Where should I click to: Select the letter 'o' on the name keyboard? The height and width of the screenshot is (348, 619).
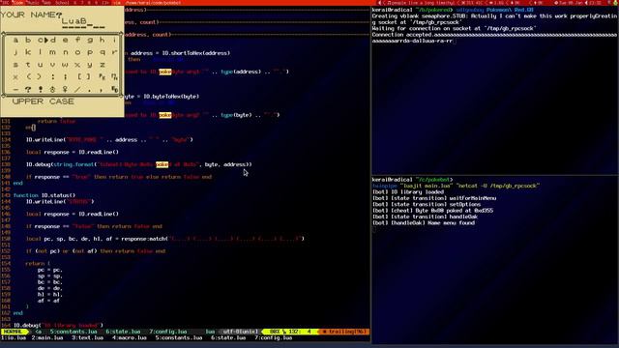coord(77,52)
